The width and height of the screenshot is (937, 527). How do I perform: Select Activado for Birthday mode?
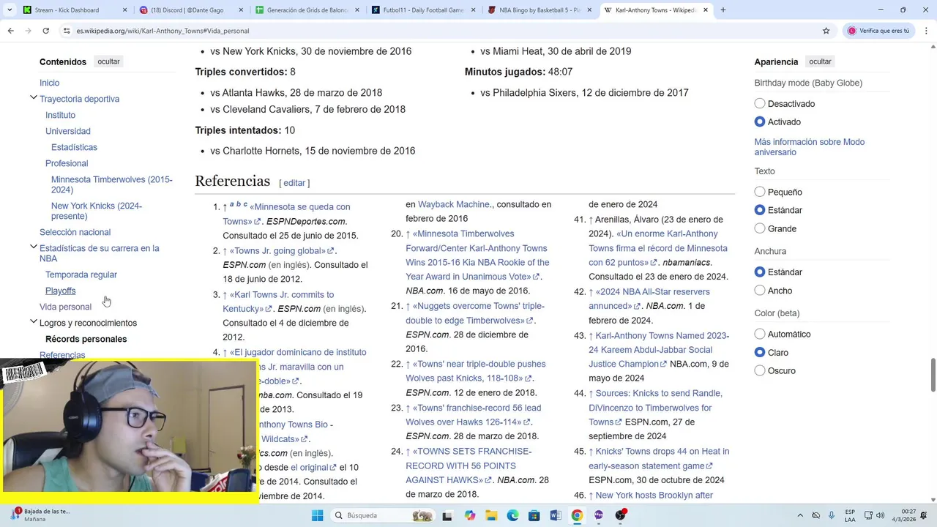click(760, 122)
